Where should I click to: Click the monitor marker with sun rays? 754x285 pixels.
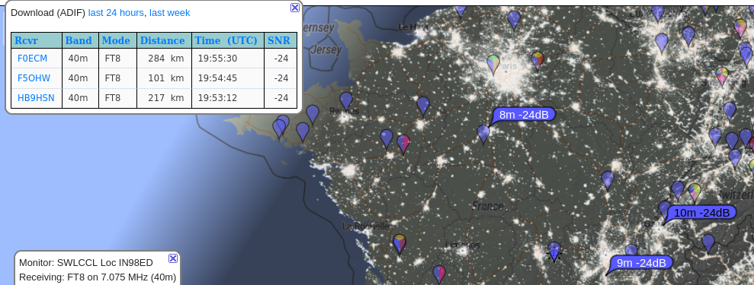point(554,251)
